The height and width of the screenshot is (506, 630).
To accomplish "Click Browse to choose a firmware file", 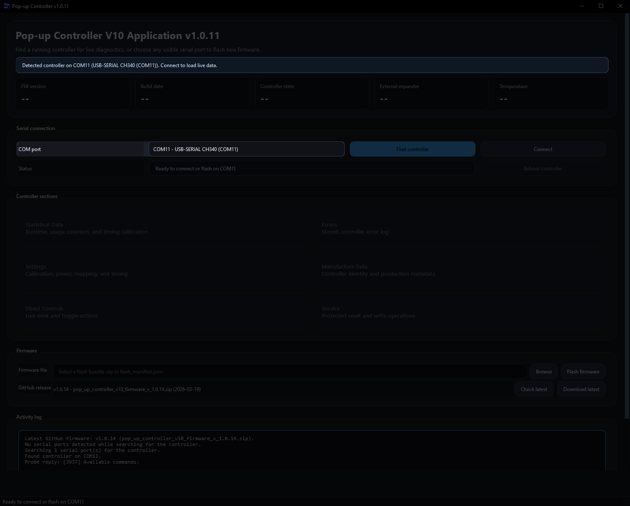I will point(543,371).
